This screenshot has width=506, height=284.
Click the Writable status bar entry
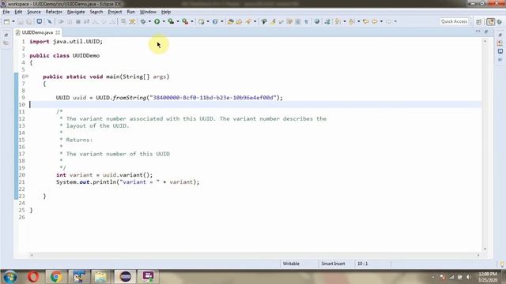291,263
